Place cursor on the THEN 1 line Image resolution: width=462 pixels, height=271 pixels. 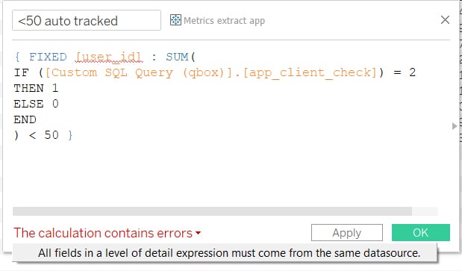(x=36, y=88)
